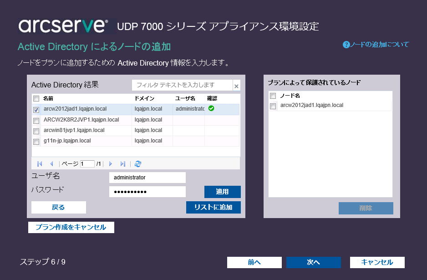Click the green verified check icon
Screen dimensions: 427x280
[211, 108]
